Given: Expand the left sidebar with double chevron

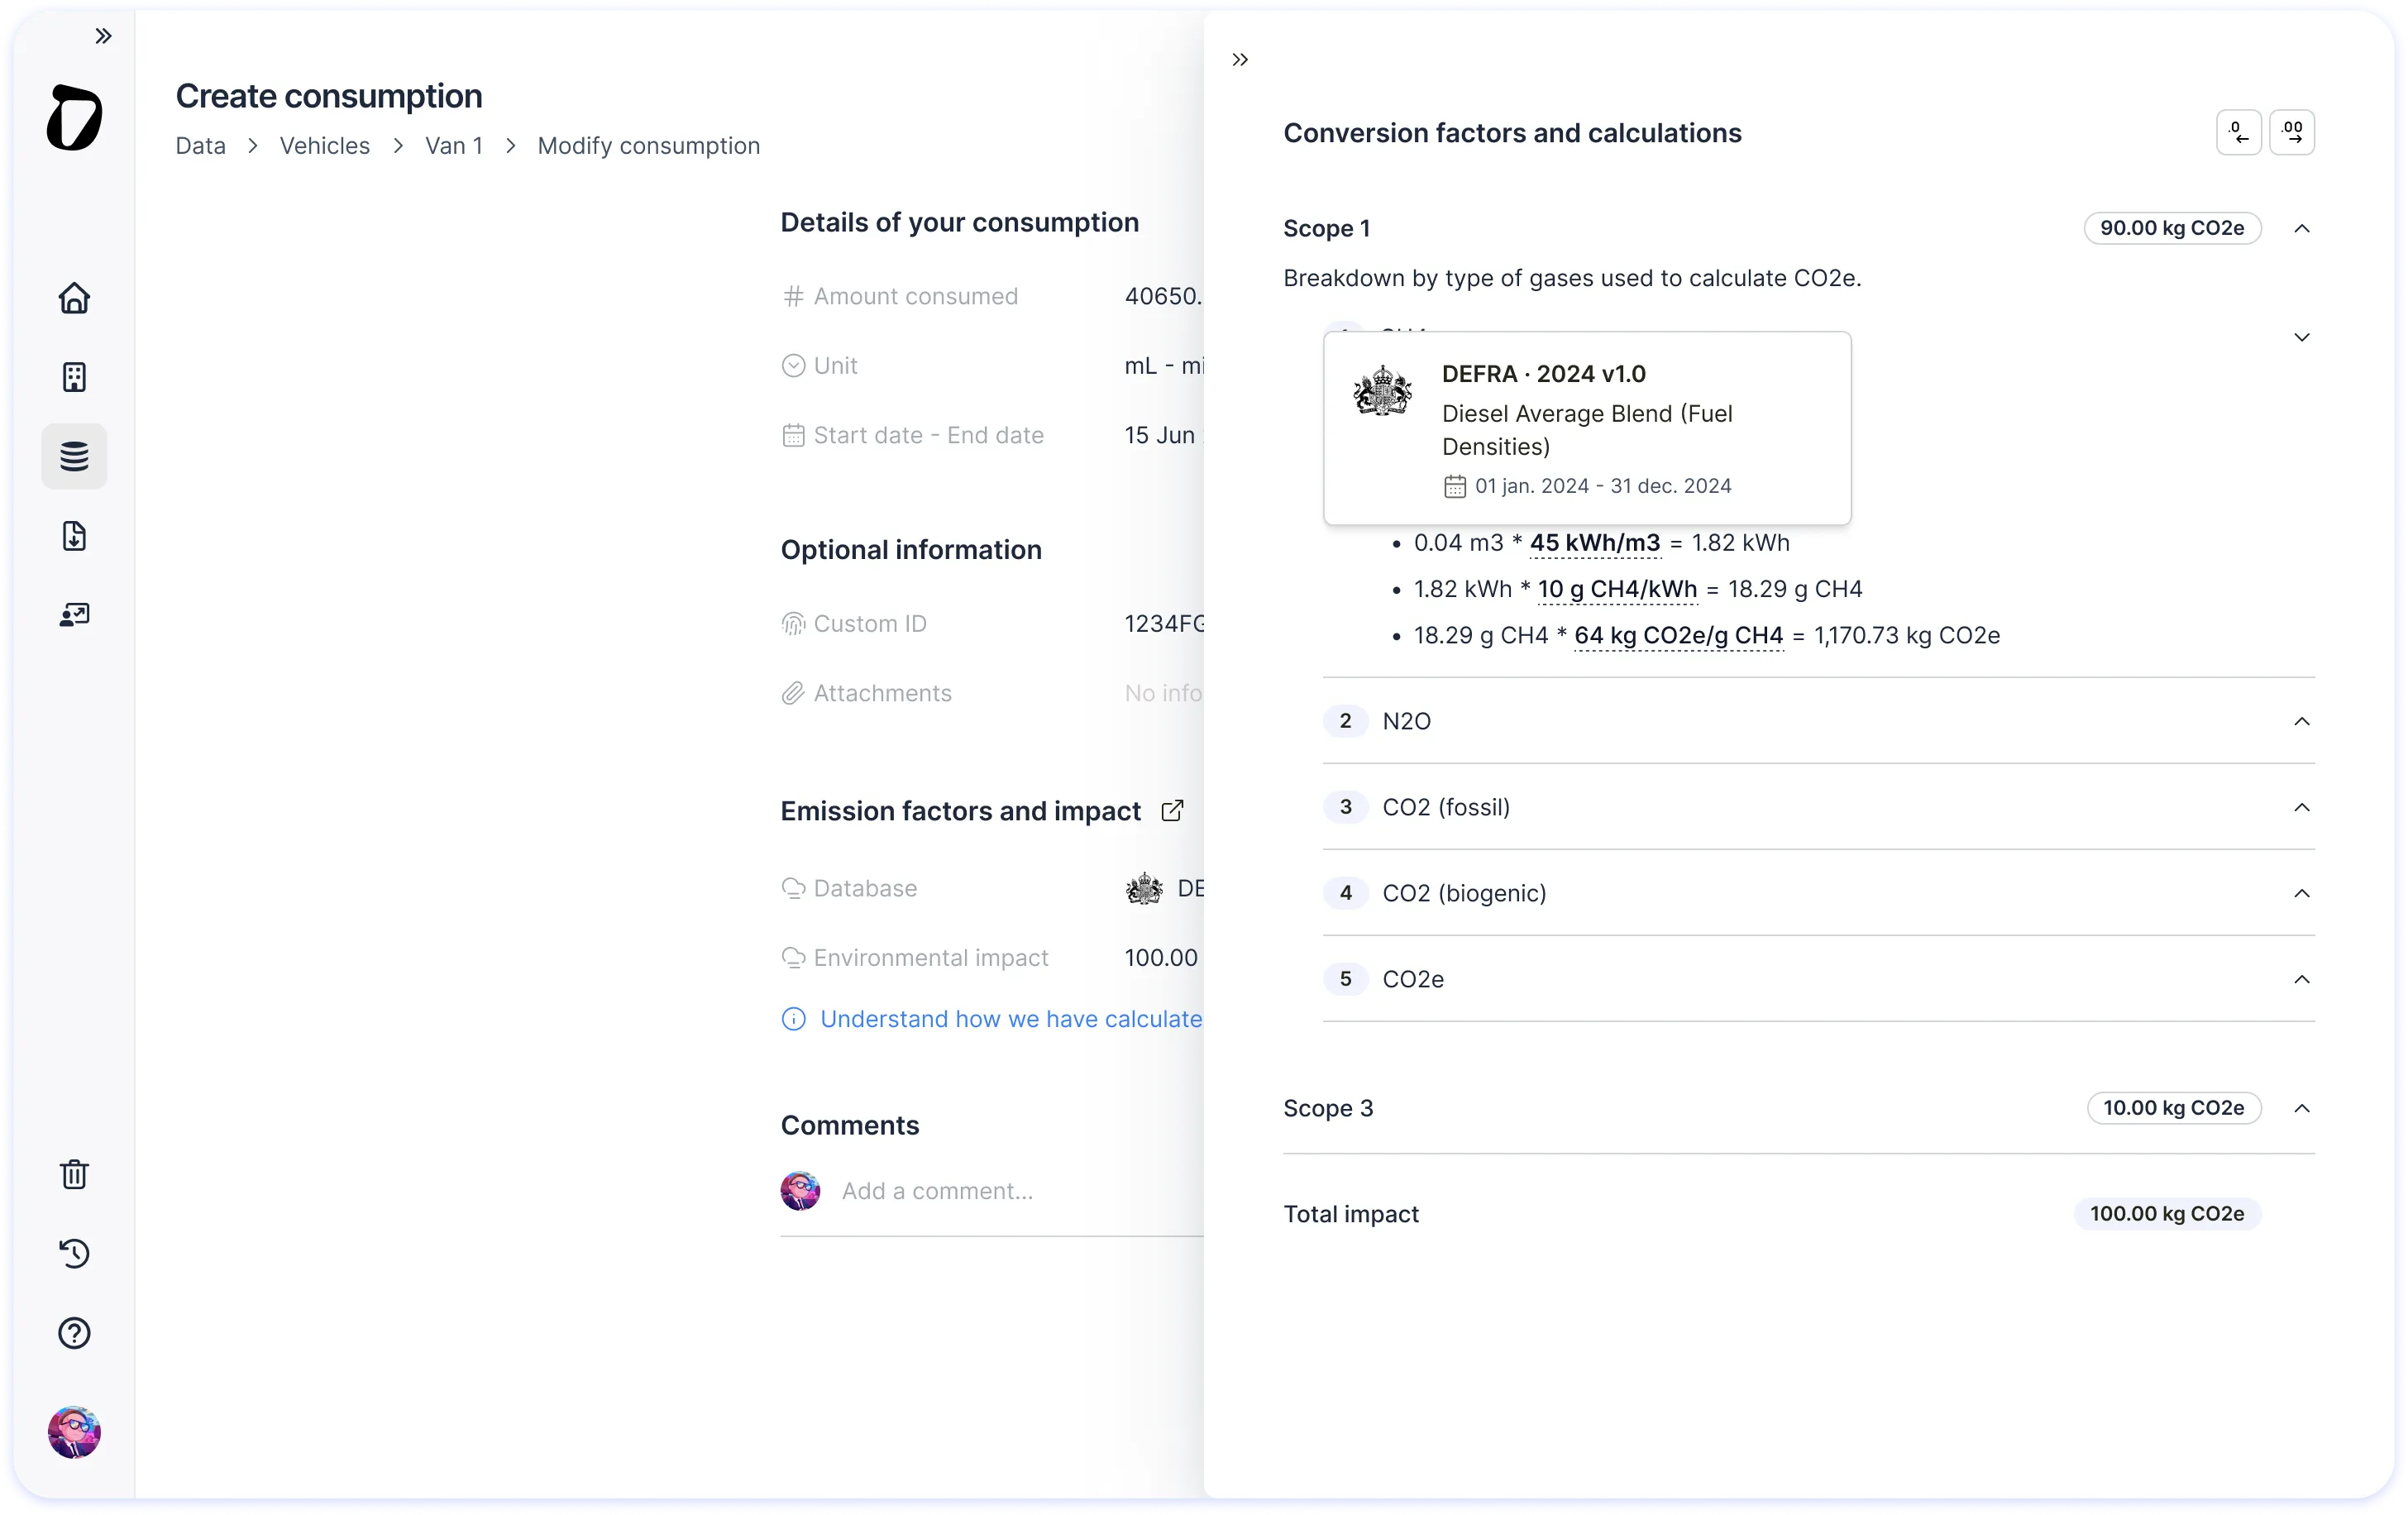Looking at the screenshot, I should pyautogui.click(x=103, y=36).
